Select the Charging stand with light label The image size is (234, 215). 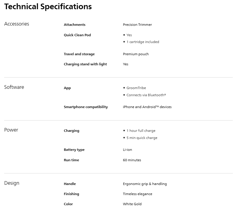[85, 64]
